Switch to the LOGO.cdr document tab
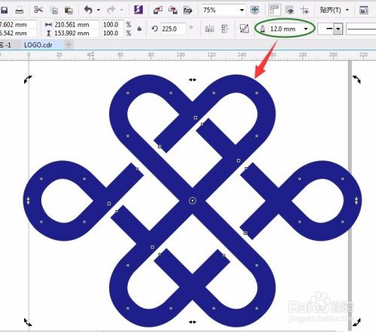The image size is (376, 332). click(x=38, y=45)
